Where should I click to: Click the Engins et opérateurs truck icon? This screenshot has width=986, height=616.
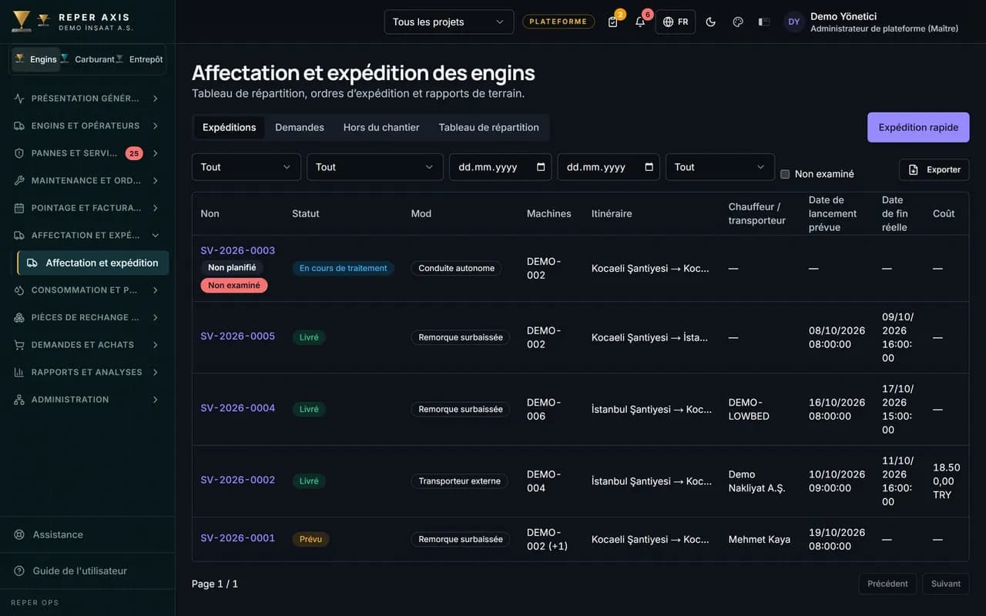[x=19, y=126]
